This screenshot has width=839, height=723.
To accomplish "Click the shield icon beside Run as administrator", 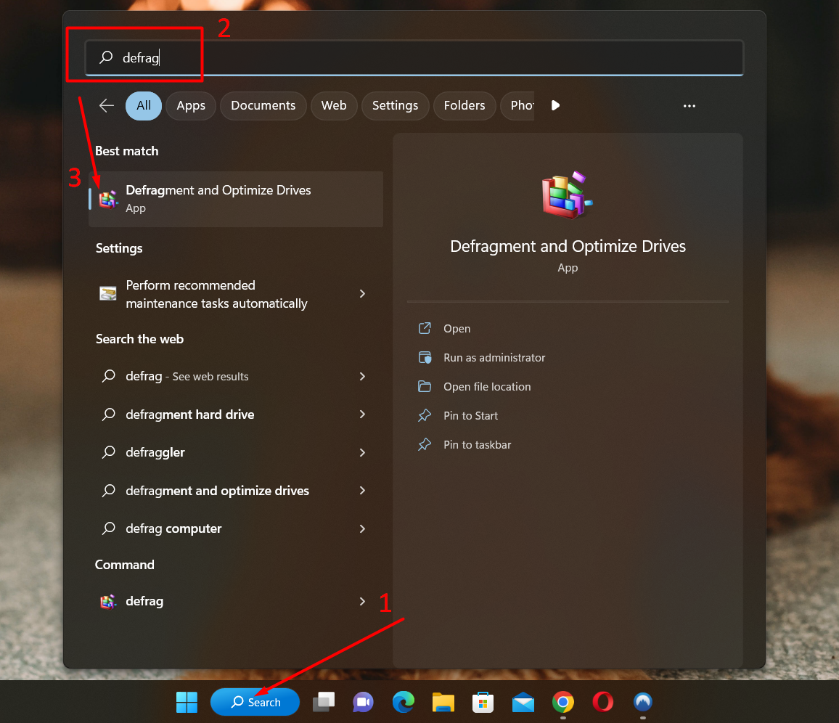I will (x=425, y=357).
